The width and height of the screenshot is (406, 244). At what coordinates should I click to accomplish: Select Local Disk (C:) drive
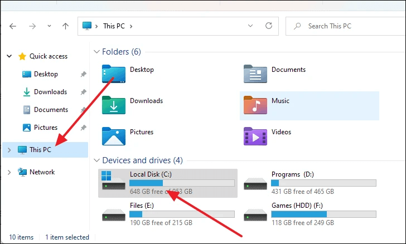[167, 183]
